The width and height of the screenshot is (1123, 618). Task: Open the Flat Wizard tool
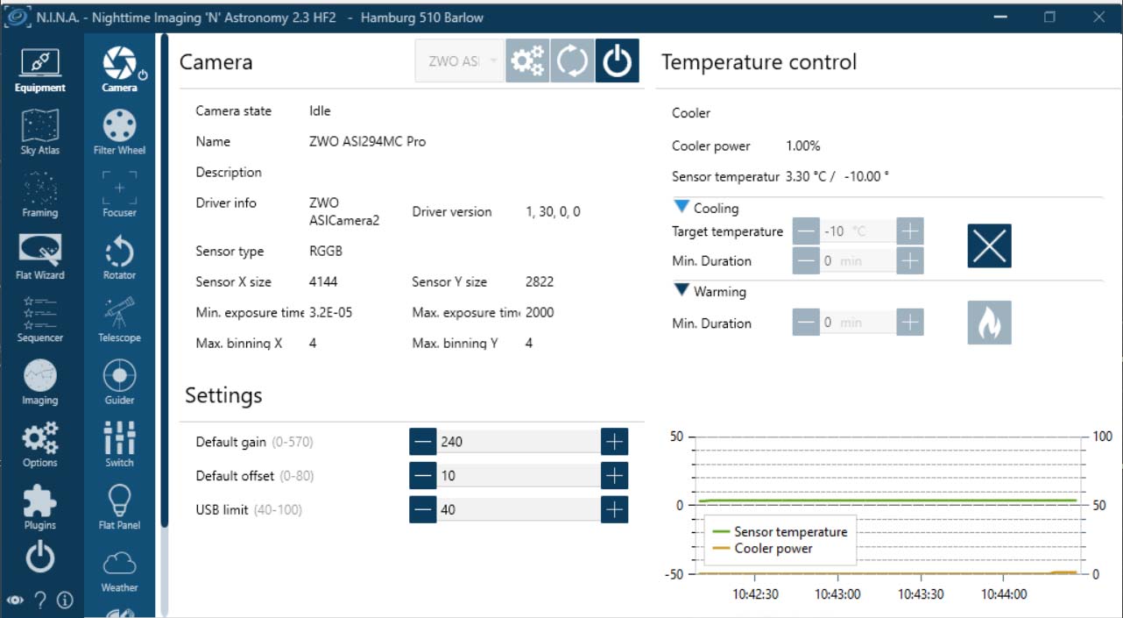[39, 258]
